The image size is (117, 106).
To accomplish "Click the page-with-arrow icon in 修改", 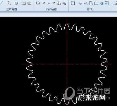I will point(91,3).
